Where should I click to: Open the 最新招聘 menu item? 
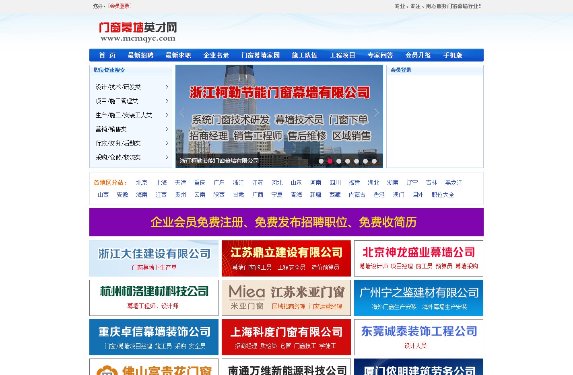[x=140, y=55]
